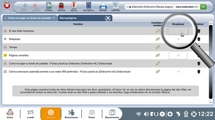Viewport: 215px width, 120px height.
Task: Bookmark this page with Marcar
Action: [x=74, y=7]
